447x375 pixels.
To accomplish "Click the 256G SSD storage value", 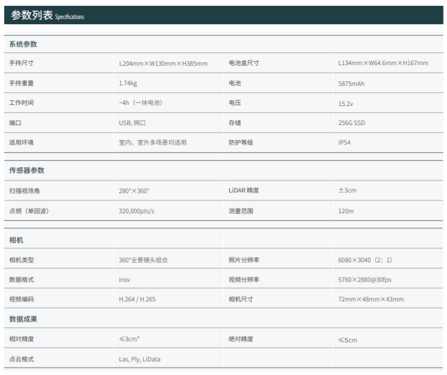I will (x=352, y=123).
